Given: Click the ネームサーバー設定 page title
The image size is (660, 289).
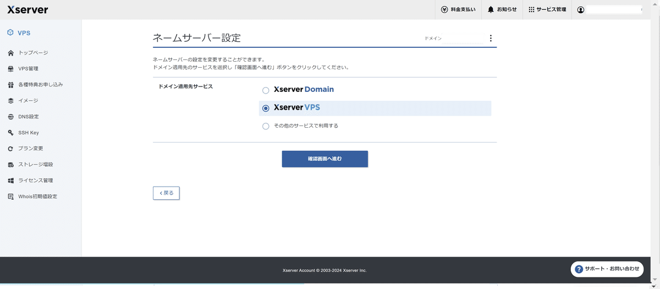Looking at the screenshot, I should click(197, 38).
